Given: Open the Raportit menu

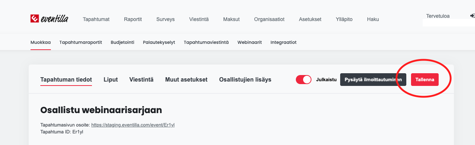Looking at the screenshot, I should pyautogui.click(x=133, y=19).
